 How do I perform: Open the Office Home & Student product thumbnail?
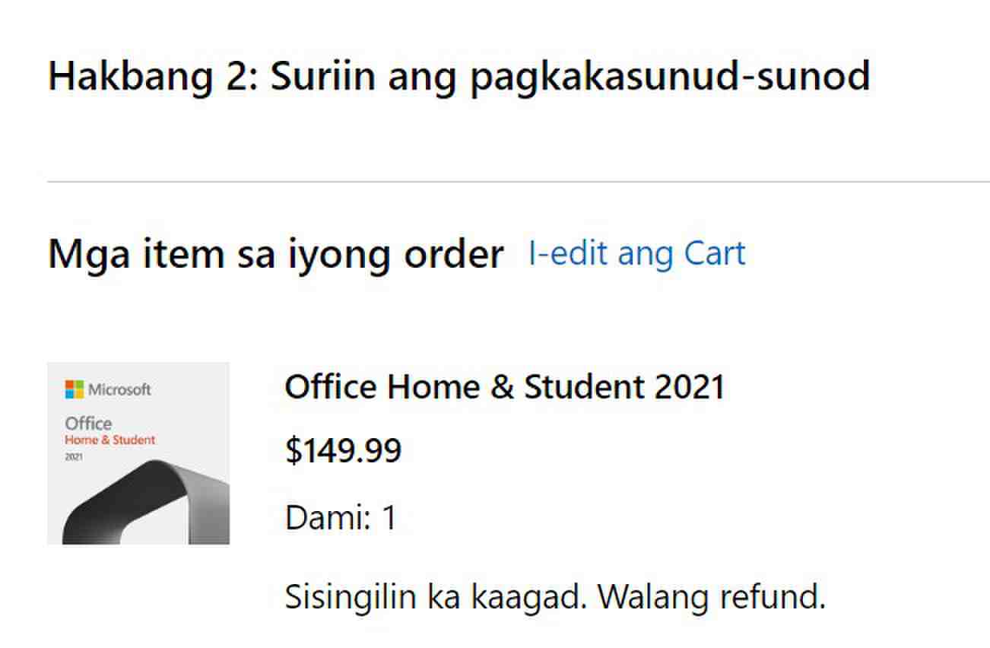[138, 453]
